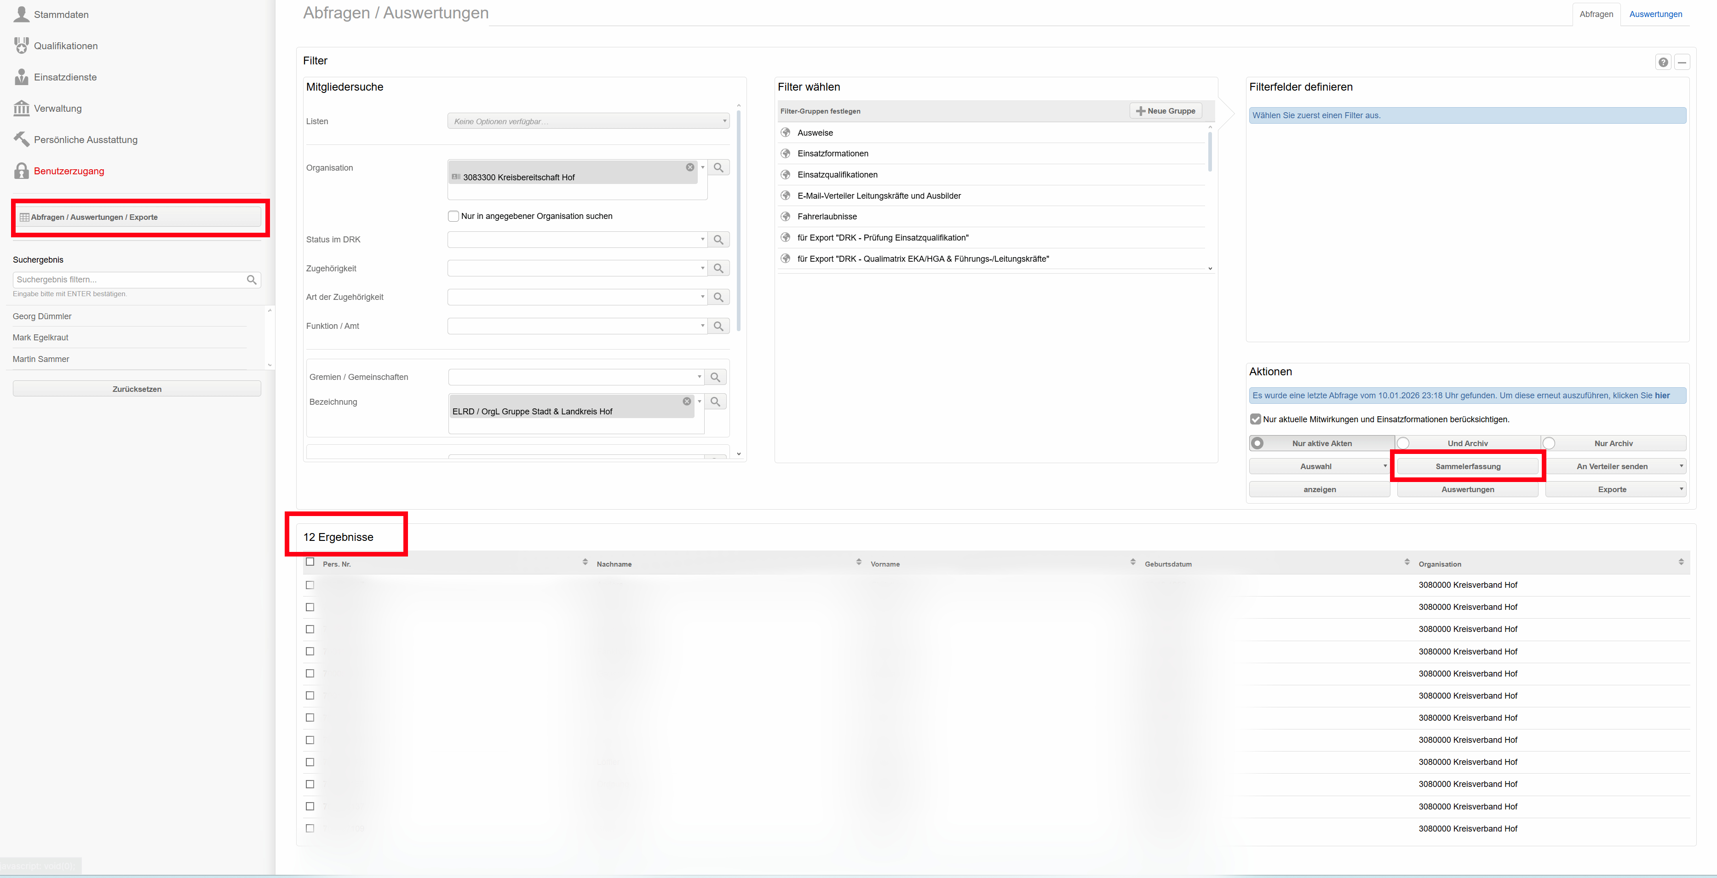Click the globe icon beside Fahrerlaubnisse

[x=786, y=217]
